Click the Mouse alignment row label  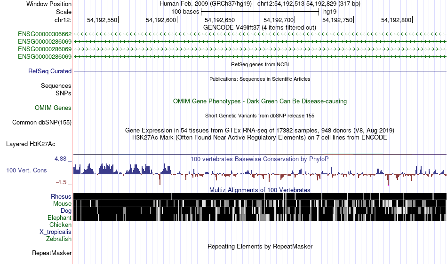point(62,204)
